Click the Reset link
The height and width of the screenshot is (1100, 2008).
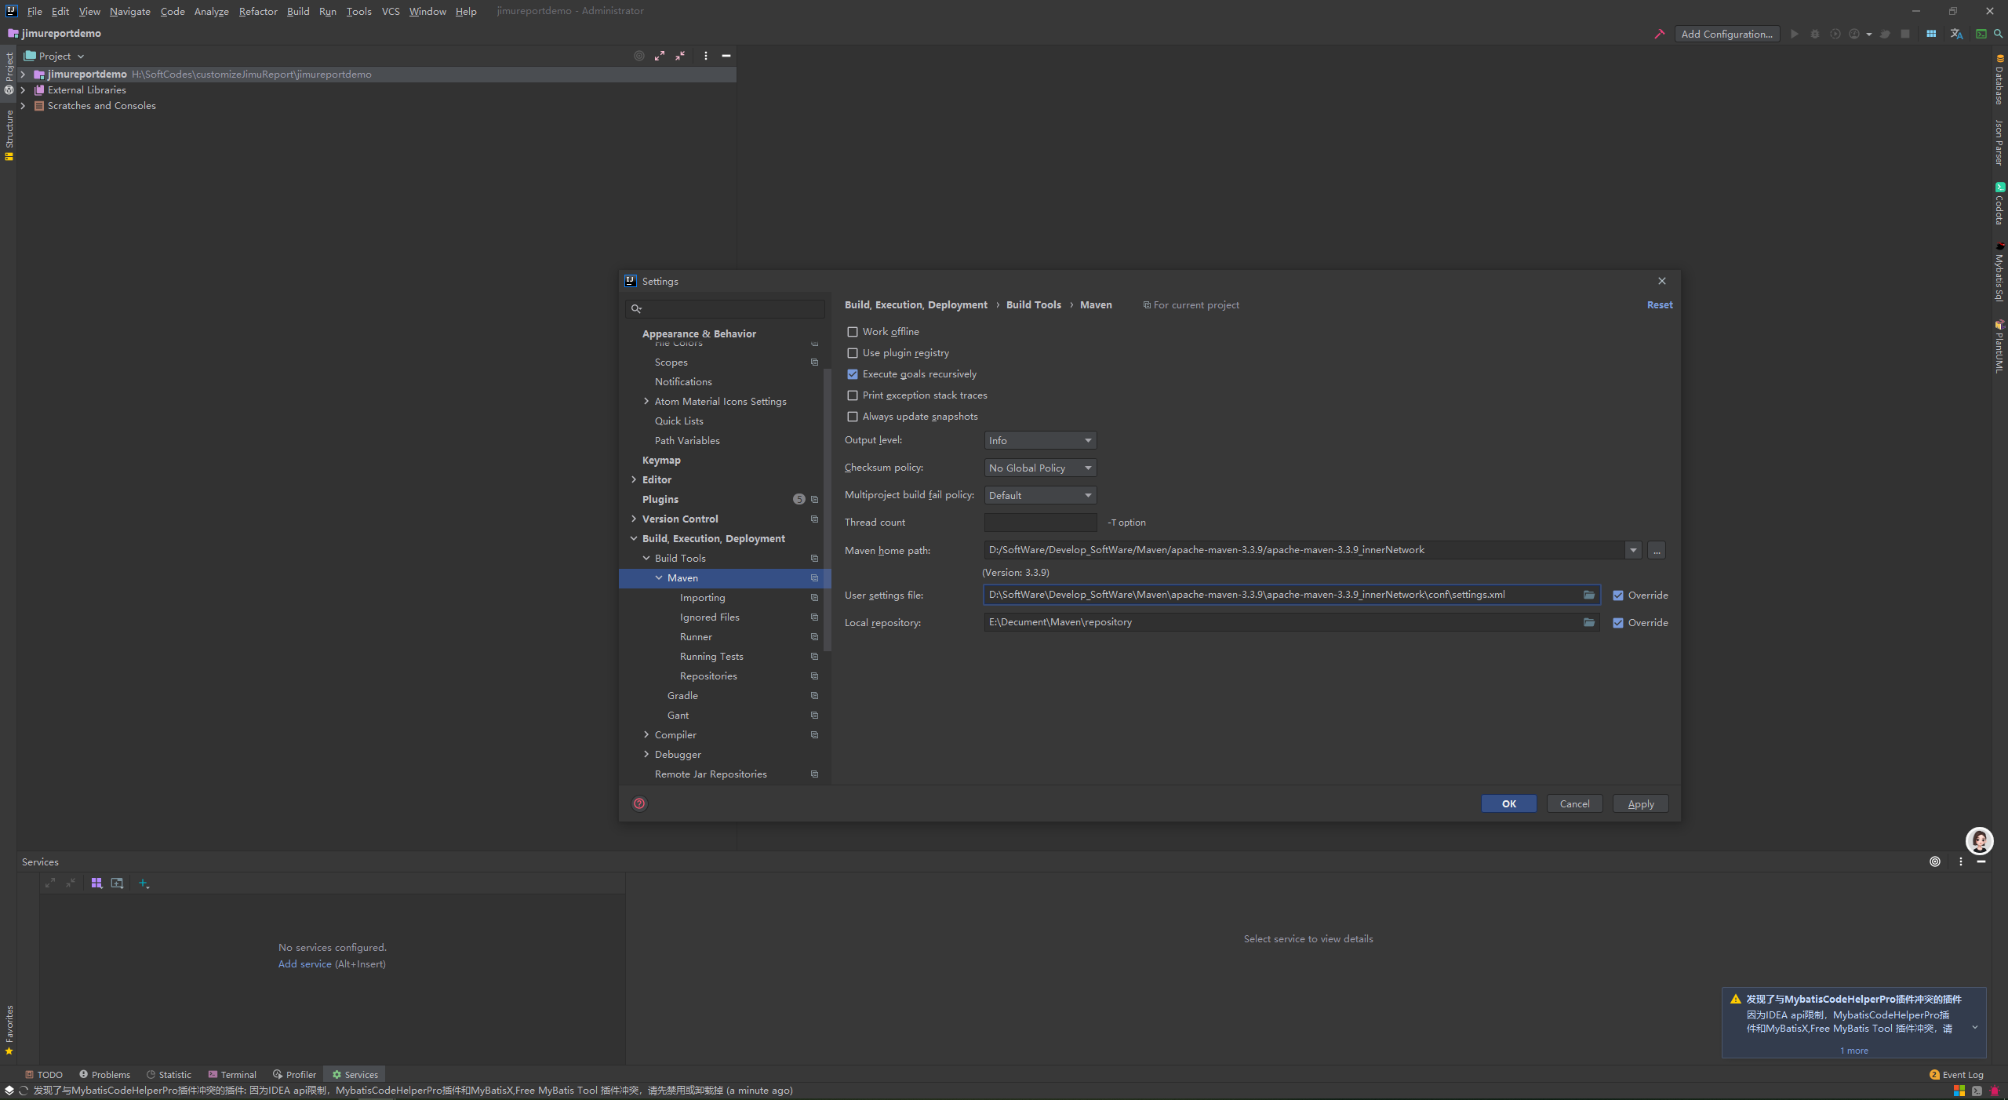(x=1659, y=304)
